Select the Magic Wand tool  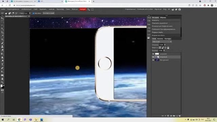pyautogui.click(x=2, y=29)
